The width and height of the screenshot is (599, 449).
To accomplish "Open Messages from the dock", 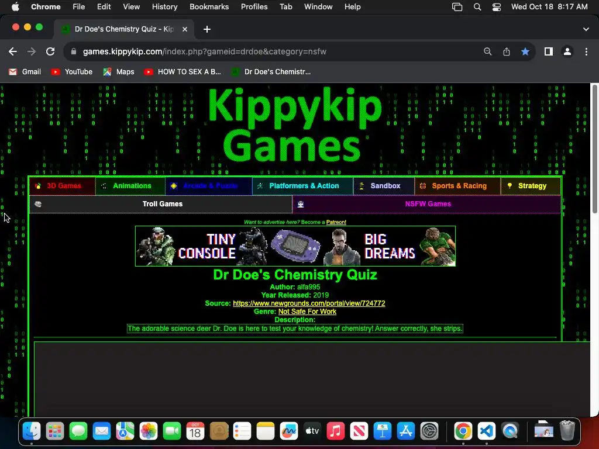I will 78,431.
